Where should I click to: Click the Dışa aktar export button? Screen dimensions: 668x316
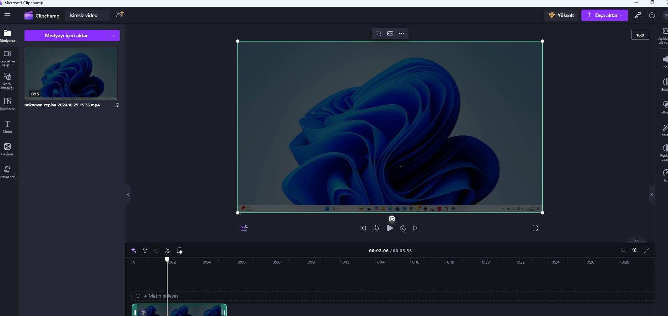(x=604, y=15)
